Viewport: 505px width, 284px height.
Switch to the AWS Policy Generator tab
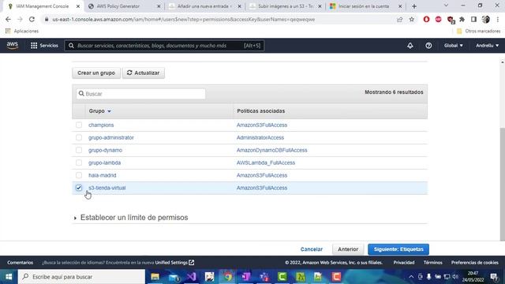118,6
